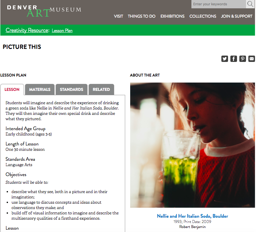Switch to the Standards tab
Screen dimensions: 256x232
(x=72, y=90)
